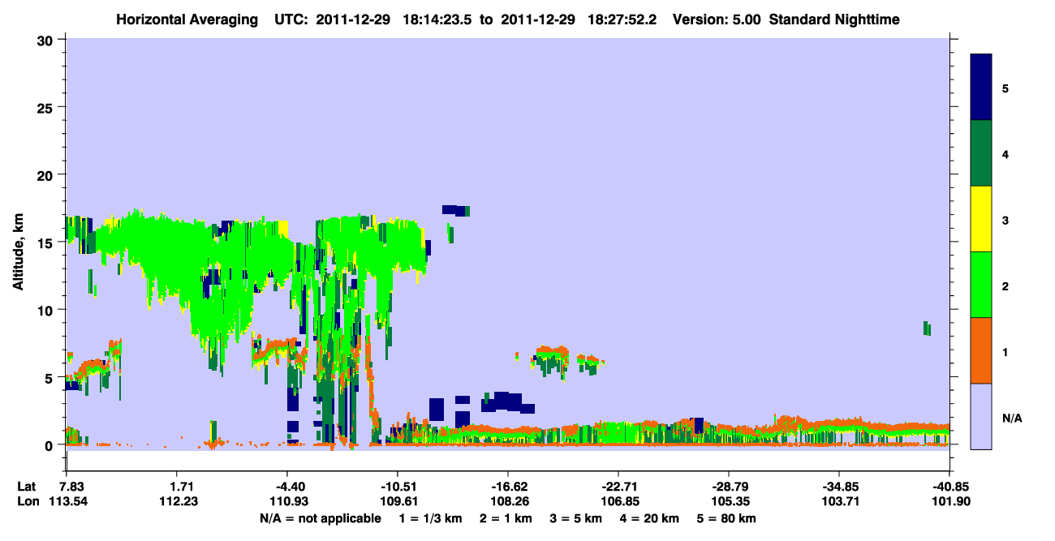Click longitude value 105.35

click(x=729, y=502)
